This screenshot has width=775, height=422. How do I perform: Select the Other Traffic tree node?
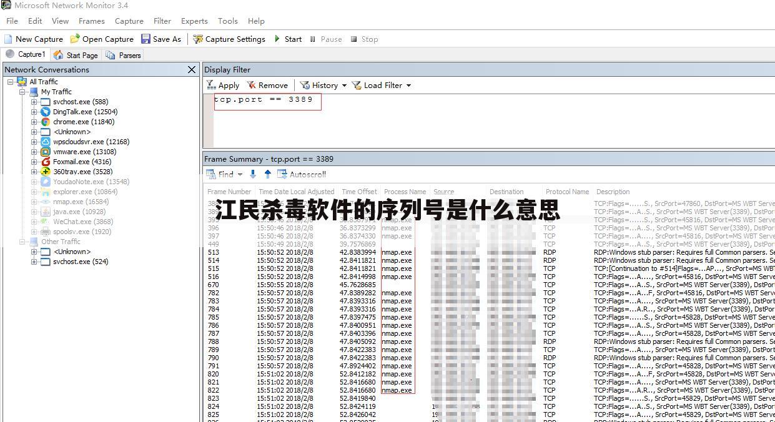tap(61, 242)
